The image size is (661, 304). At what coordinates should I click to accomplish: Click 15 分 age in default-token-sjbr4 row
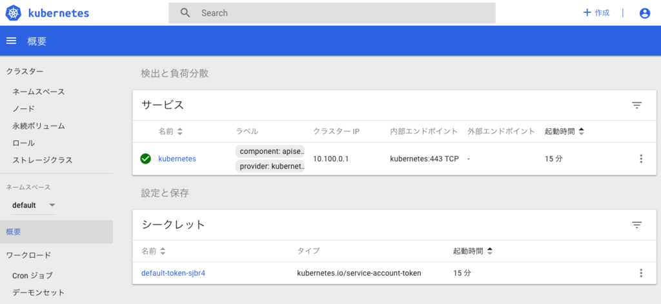click(462, 273)
